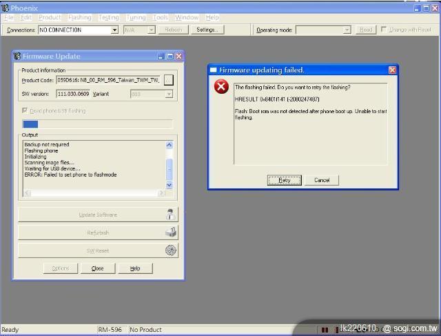
Task: Select 'Initializing' output line
Action: tap(35, 157)
